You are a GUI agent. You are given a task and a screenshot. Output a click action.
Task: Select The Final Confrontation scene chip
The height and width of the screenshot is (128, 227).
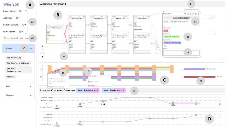click(18, 70)
